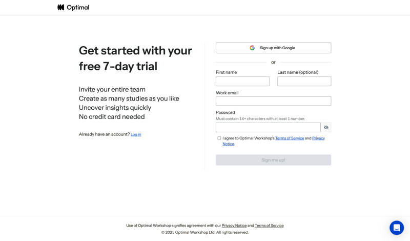Viewport: 410px width, 241px height.
Task: Toggle password visibility eye icon
Action: coord(326,127)
